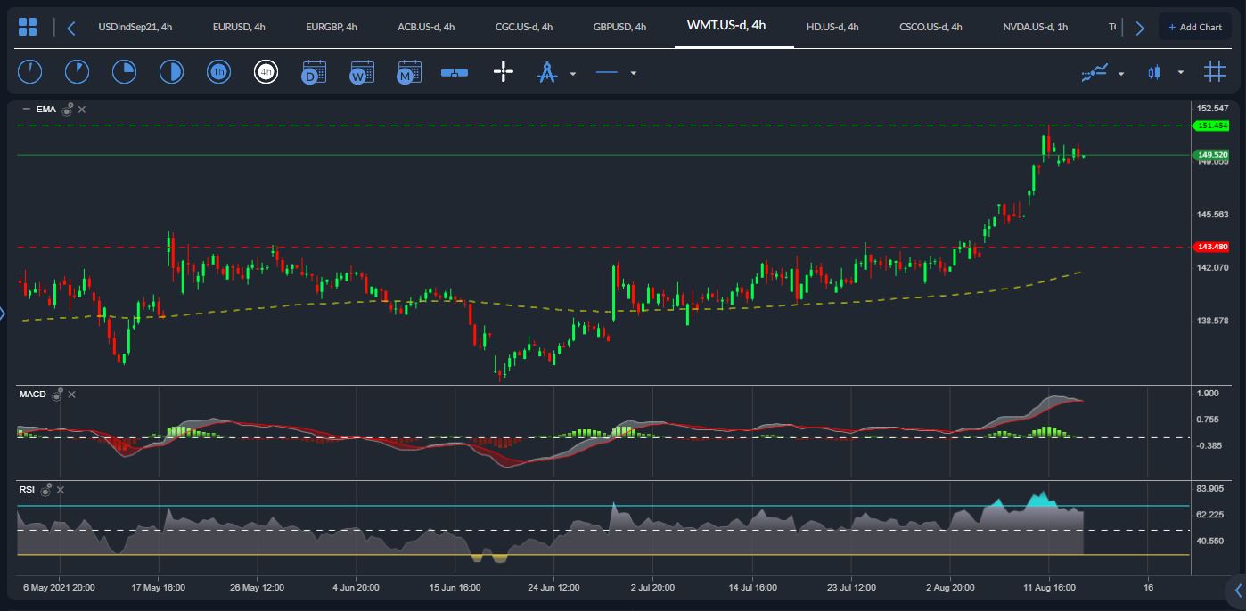Remove the MACD indicator panel
Screen dimensions: 1246x611
pos(72,394)
